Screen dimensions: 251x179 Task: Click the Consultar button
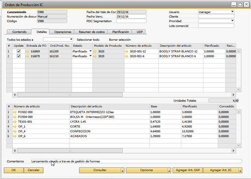click(100, 170)
